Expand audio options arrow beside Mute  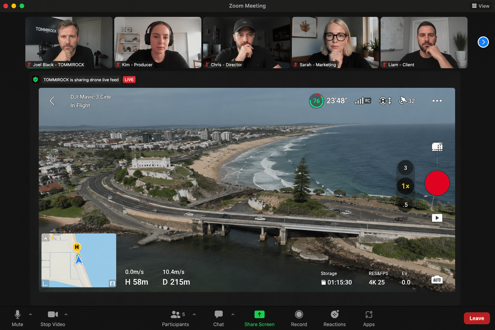point(31,314)
